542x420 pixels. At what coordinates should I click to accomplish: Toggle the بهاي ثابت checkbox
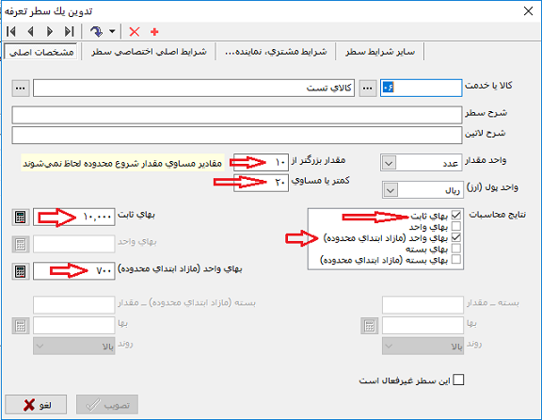coord(456,216)
